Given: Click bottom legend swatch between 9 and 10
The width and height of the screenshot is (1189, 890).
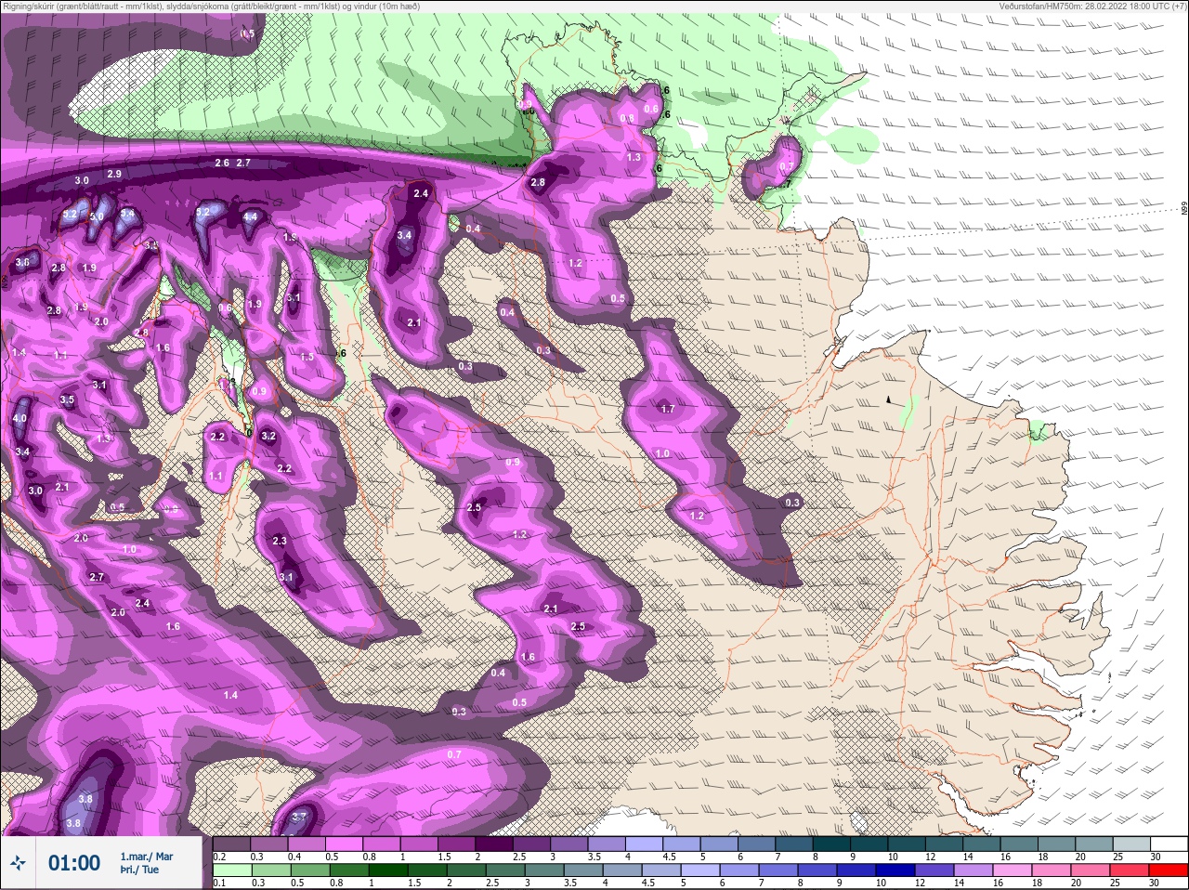Looking at the screenshot, I should [x=857, y=870].
